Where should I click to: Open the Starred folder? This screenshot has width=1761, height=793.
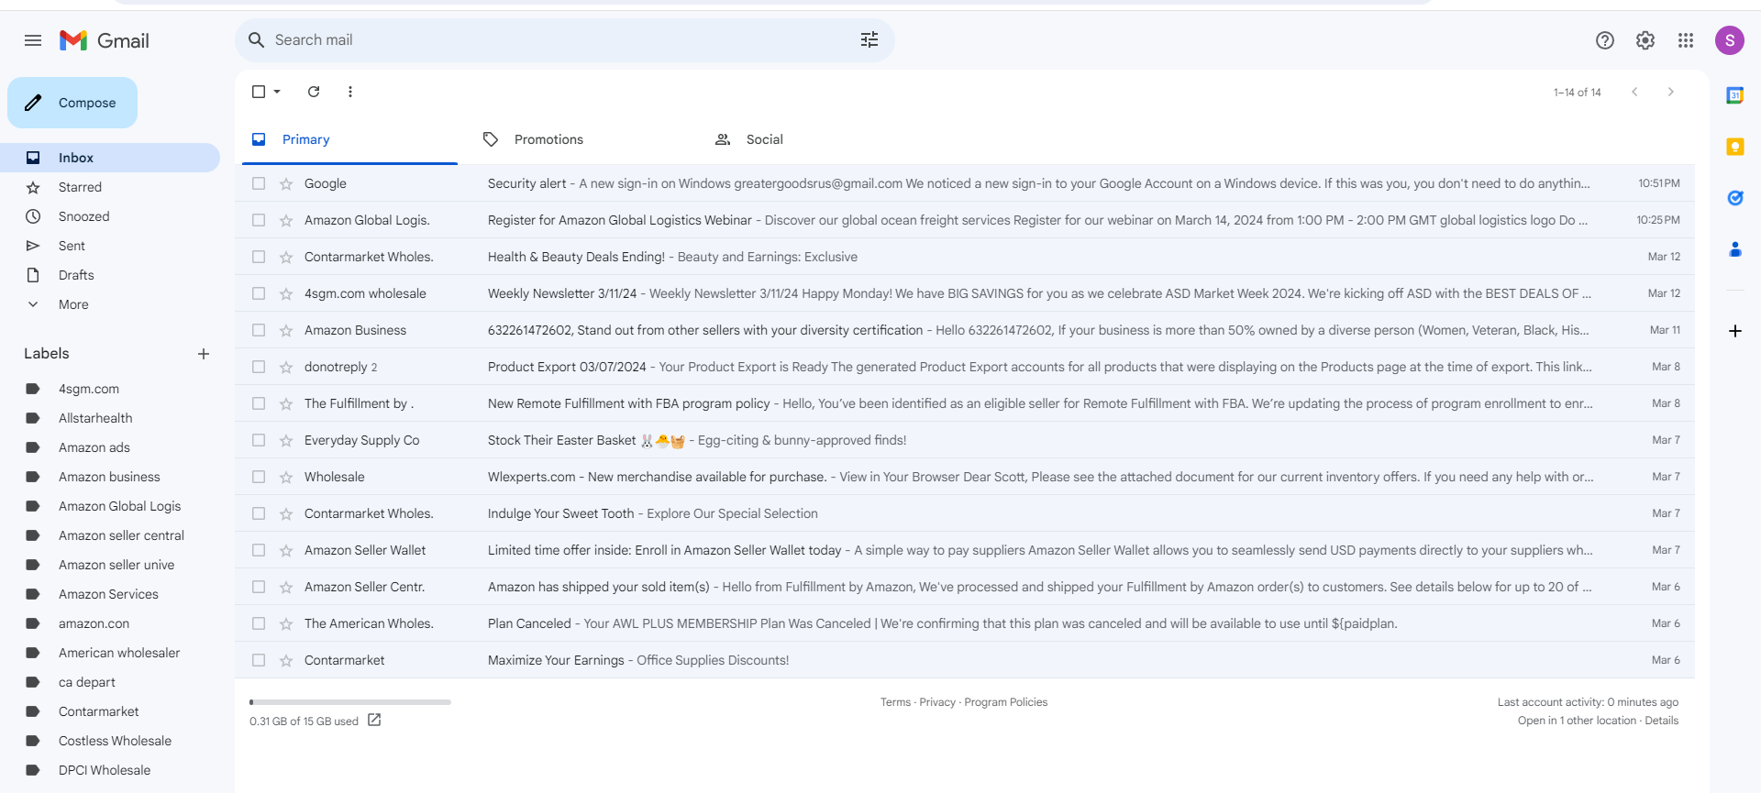(x=110, y=187)
